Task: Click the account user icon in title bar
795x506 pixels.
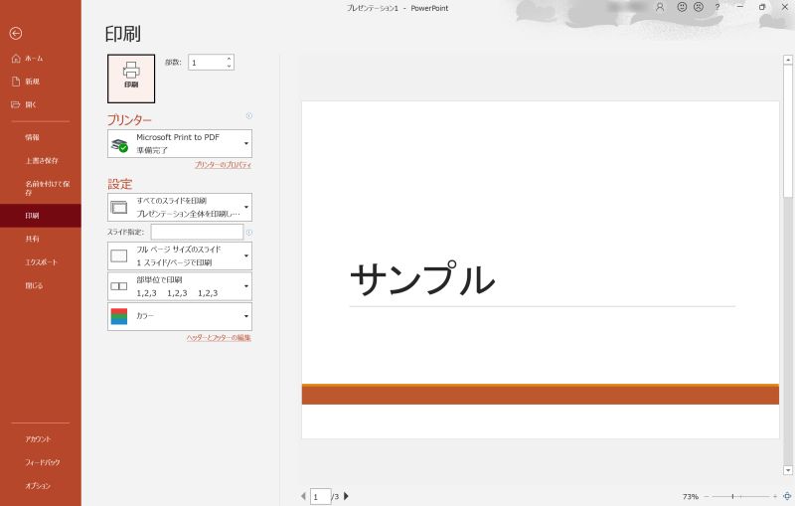Action: pyautogui.click(x=660, y=7)
